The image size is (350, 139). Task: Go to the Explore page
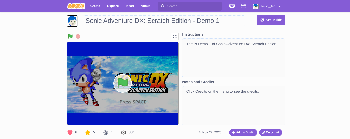click(113, 6)
